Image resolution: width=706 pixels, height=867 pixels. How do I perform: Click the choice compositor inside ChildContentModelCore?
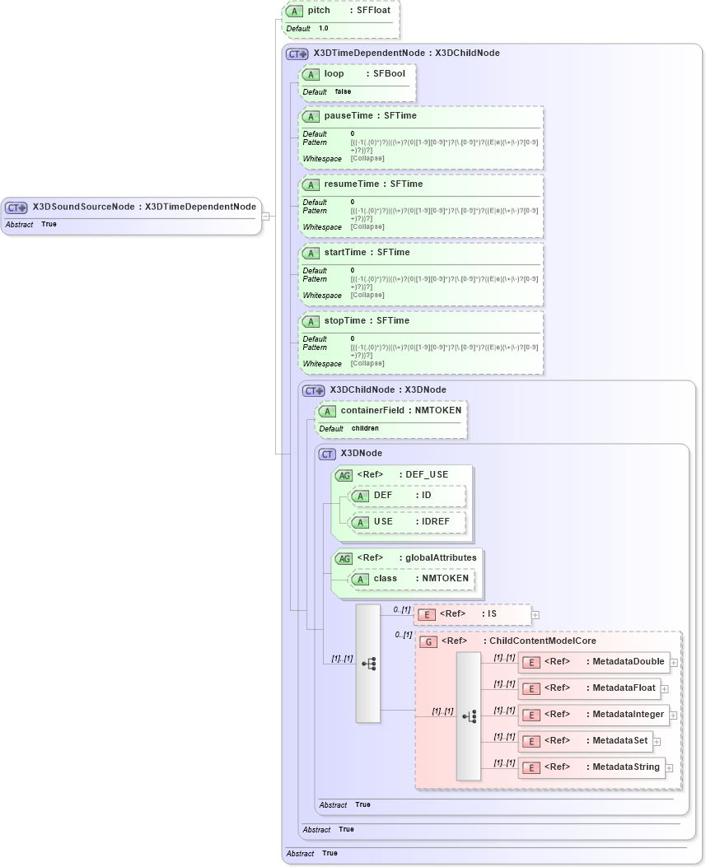pyautogui.click(x=469, y=716)
